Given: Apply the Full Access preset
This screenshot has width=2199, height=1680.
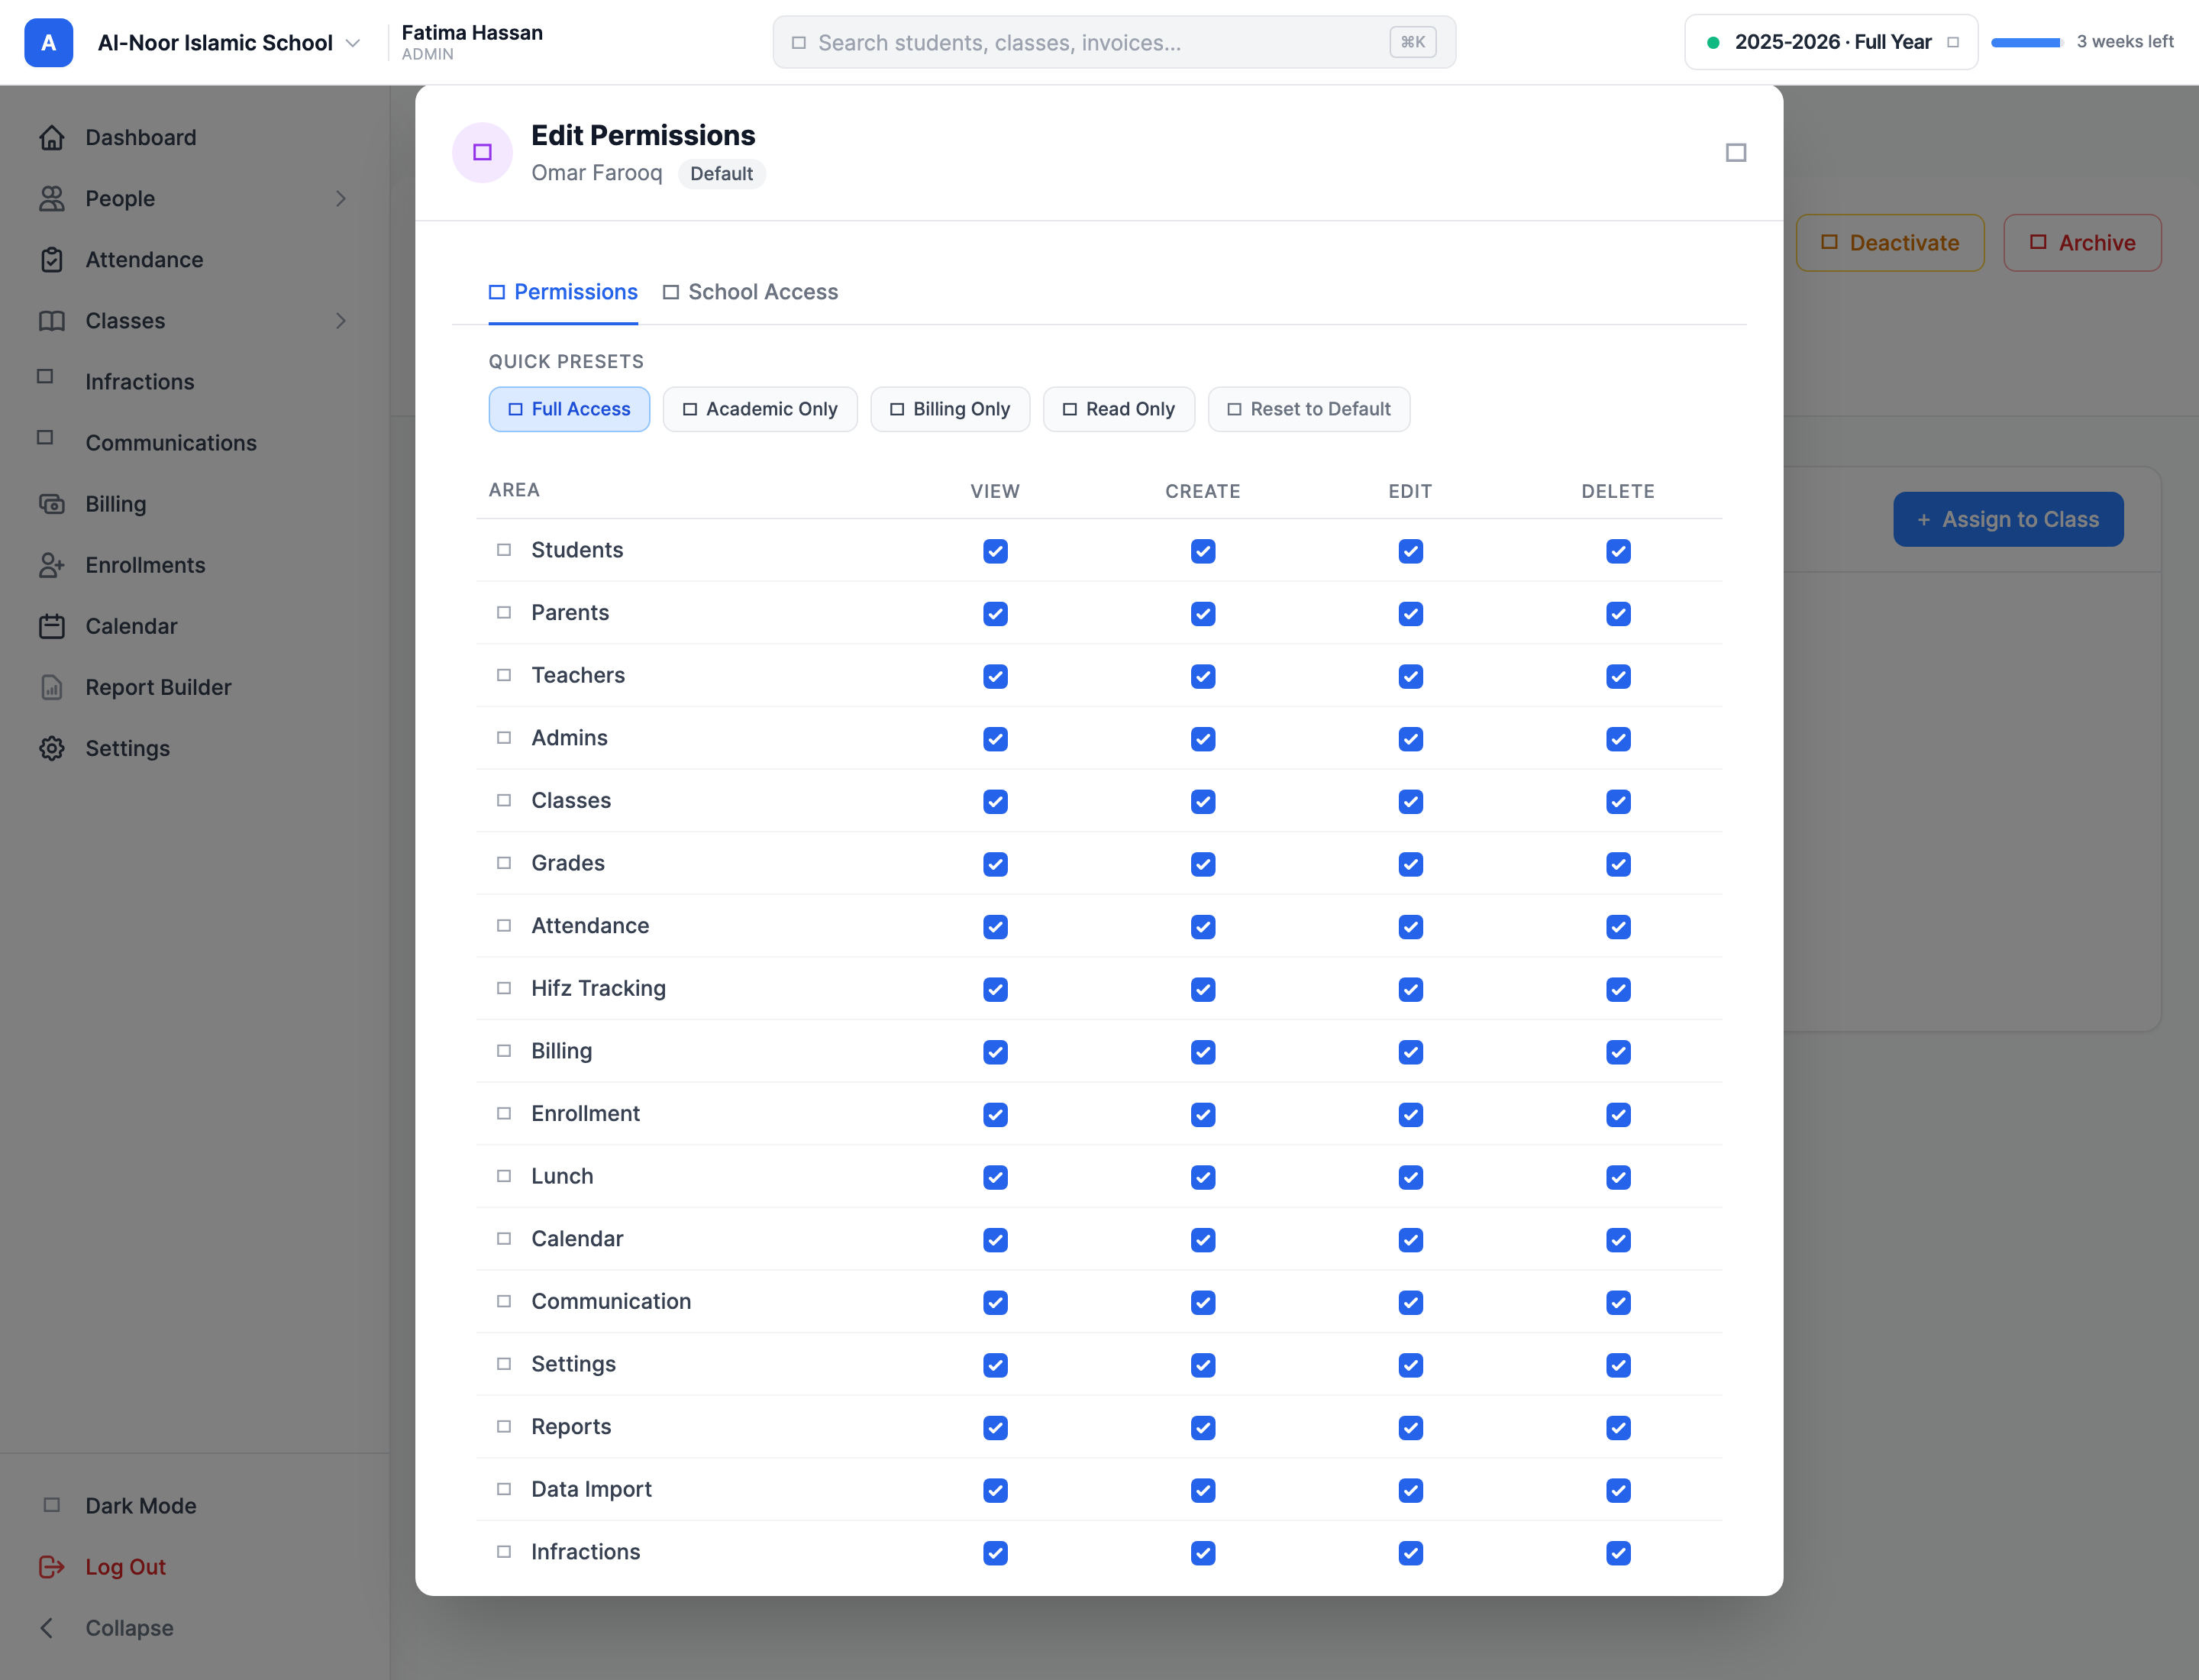Looking at the screenshot, I should tap(569, 409).
